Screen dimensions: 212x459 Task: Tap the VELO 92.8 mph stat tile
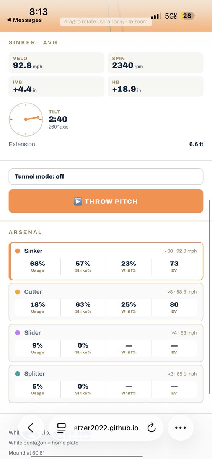click(x=57, y=63)
